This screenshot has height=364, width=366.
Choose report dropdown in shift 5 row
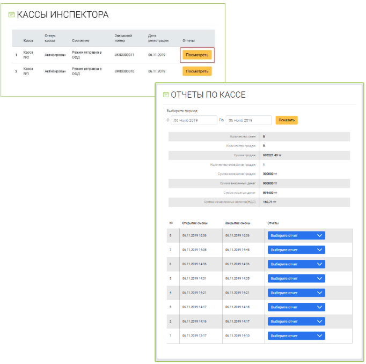296,279
